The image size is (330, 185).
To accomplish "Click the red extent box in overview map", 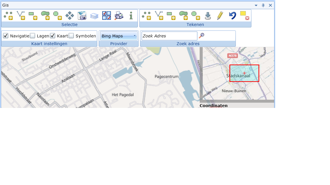I will 244,73.
